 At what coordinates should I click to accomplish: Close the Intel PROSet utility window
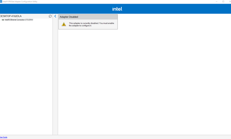pyautogui.click(x=230, y=1)
